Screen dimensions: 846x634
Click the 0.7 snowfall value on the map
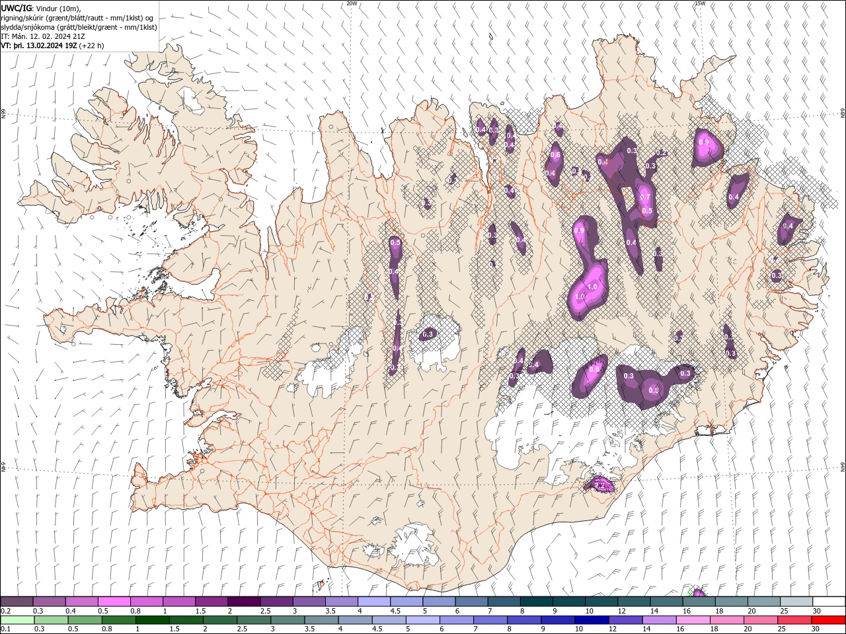click(646, 197)
